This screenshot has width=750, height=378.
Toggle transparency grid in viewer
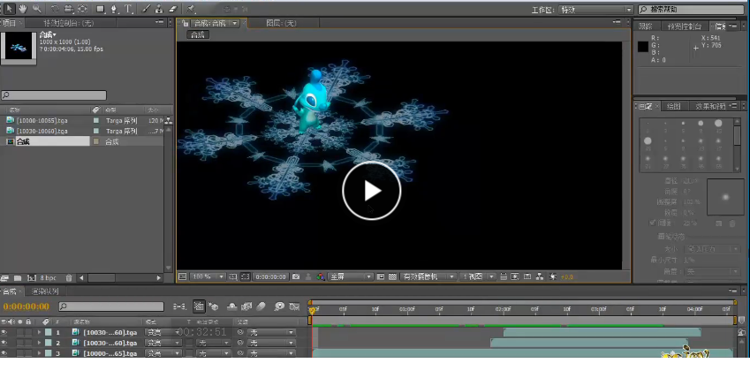point(392,276)
